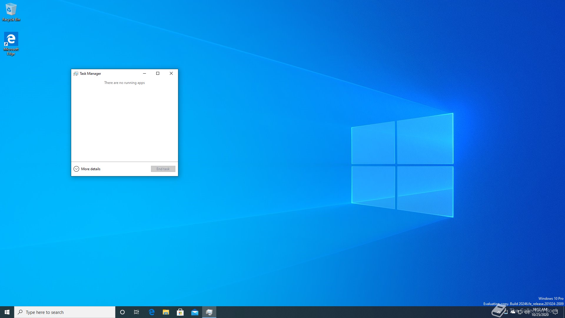The image size is (565, 318).
Task: Open the network status tray icon
Action: pos(520,312)
